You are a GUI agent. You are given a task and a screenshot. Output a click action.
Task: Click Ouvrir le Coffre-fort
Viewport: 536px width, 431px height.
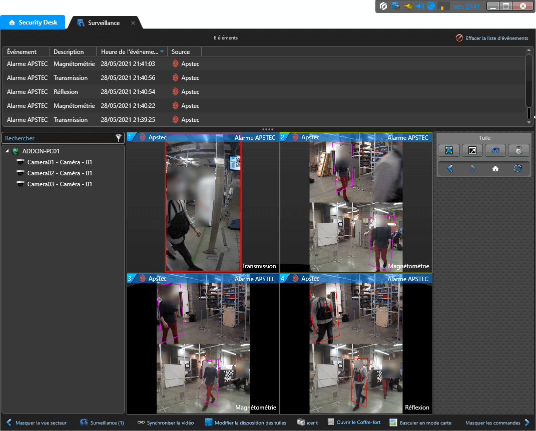coord(354,423)
